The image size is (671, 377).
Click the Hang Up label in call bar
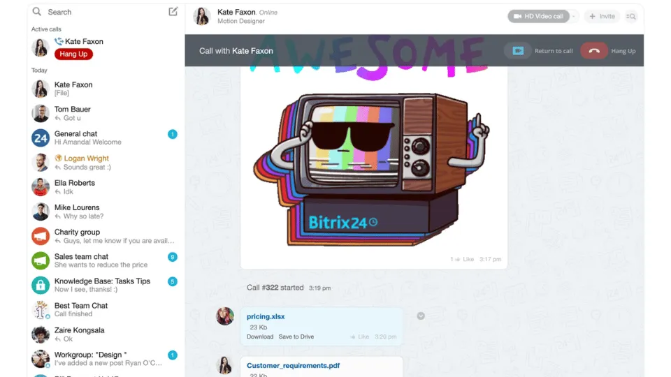(623, 51)
